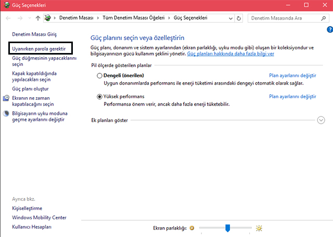Screen dimensions: 333x237
Task: Go up one level with the up arrow
Action: 38,18
